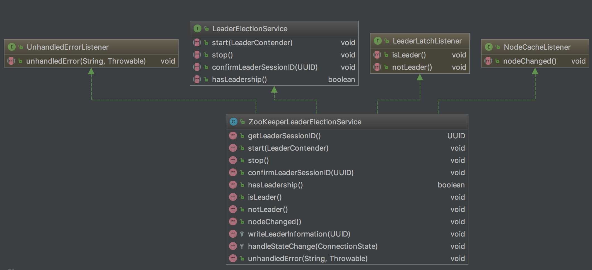Click the protected key icon for handleStateChange(ConnectionState)
The image size is (592, 270).
click(242, 246)
